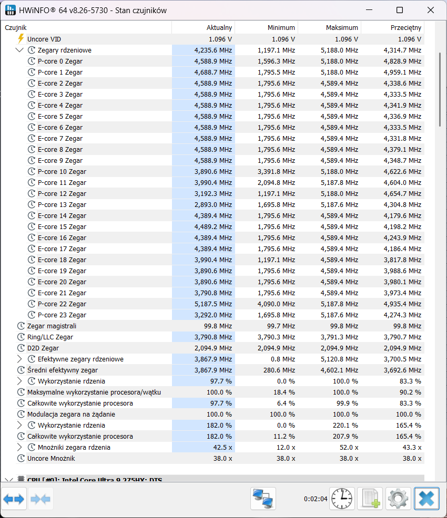Click the vertical scrollbar thumb
The width and height of the screenshot is (447, 518).
pos(440,89)
